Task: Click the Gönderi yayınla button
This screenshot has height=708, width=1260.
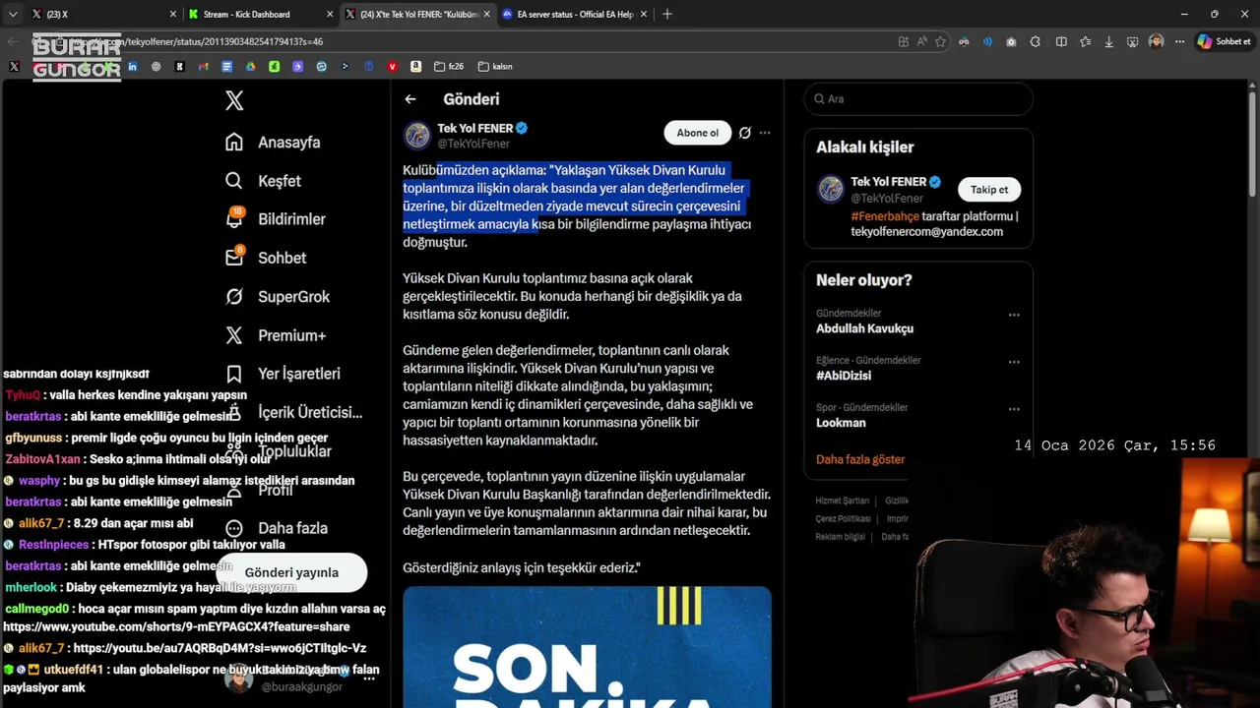Action: click(291, 572)
